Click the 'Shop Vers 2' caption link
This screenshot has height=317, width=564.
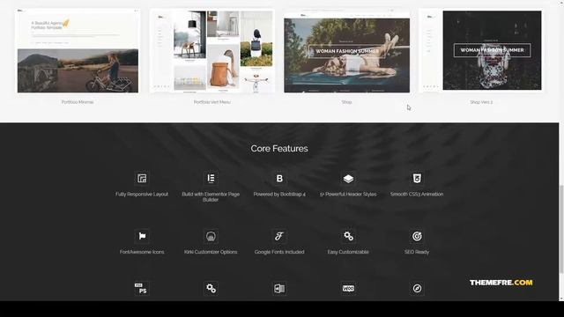pos(481,102)
